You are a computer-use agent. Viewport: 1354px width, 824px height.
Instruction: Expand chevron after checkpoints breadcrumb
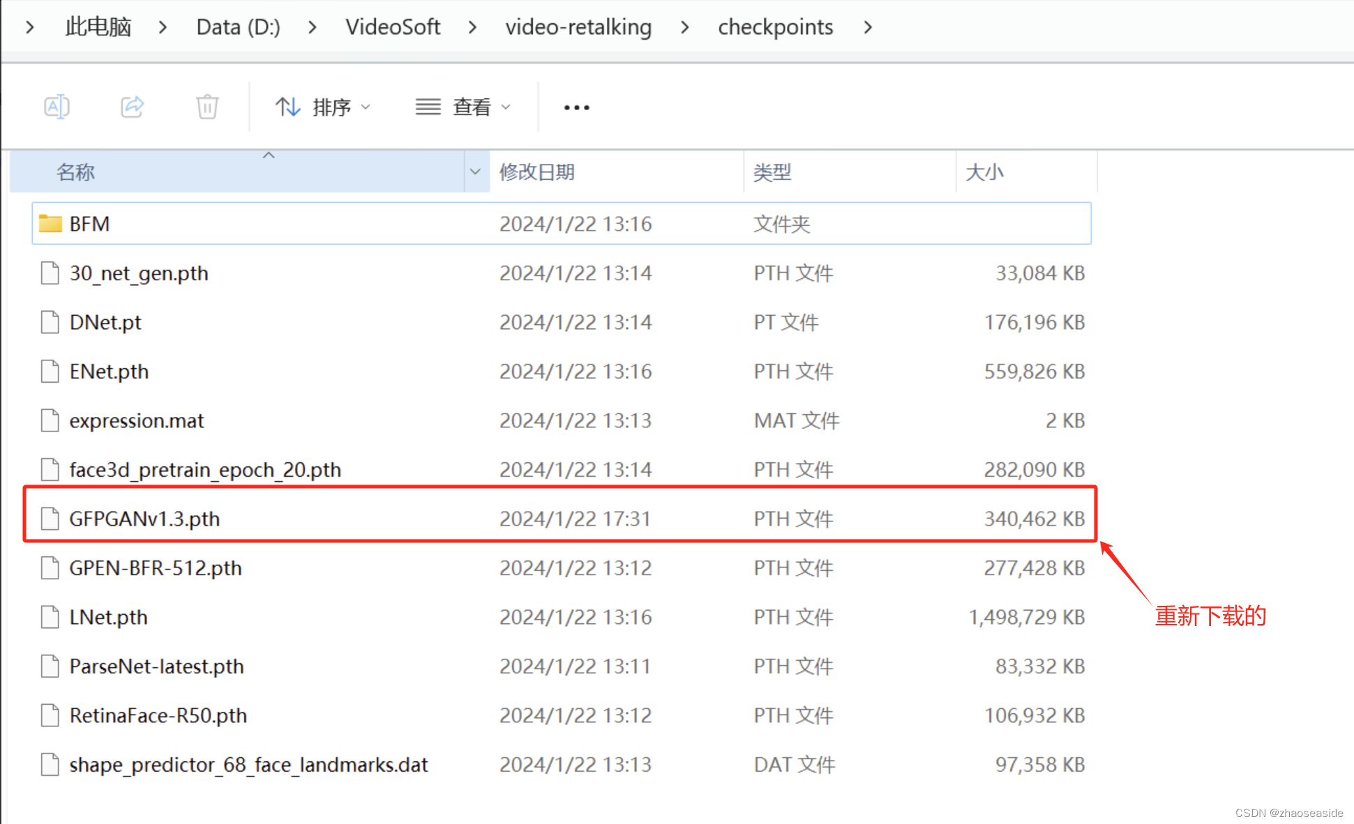pos(868,27)
